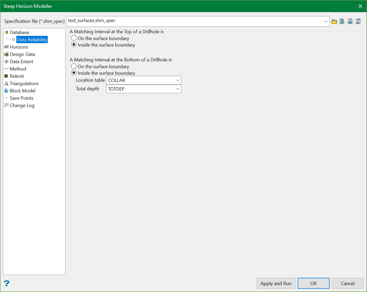Click the Cancel button
The height and width of the screenshot is (292, 367).
click(347, 283)
